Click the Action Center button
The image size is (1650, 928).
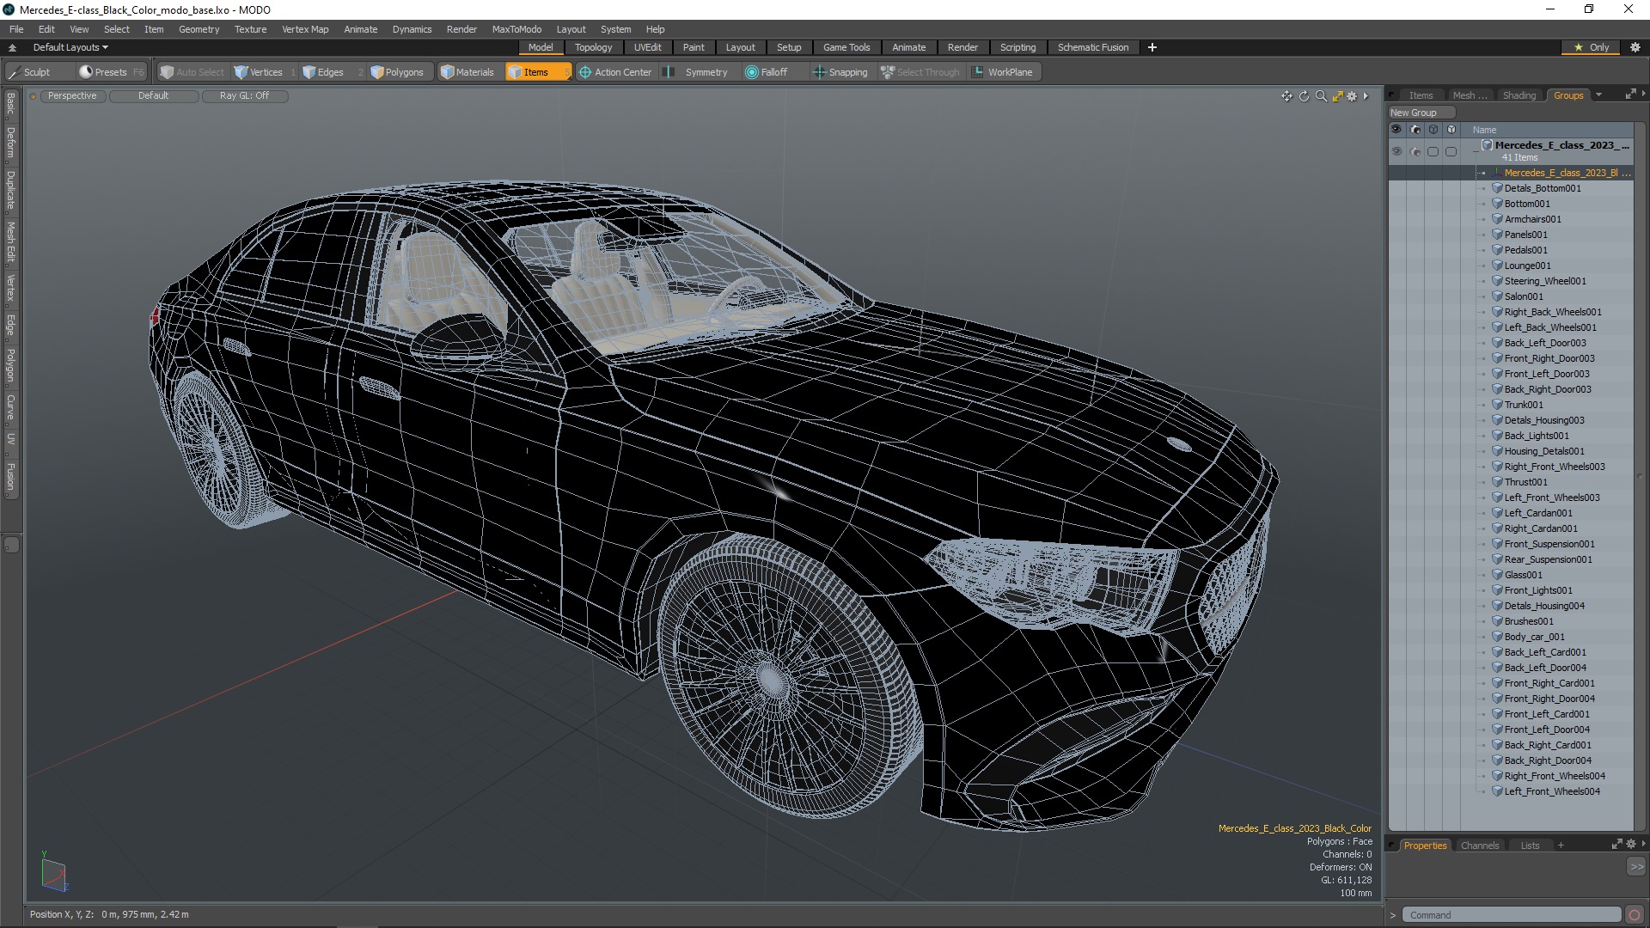pos(614,72)
